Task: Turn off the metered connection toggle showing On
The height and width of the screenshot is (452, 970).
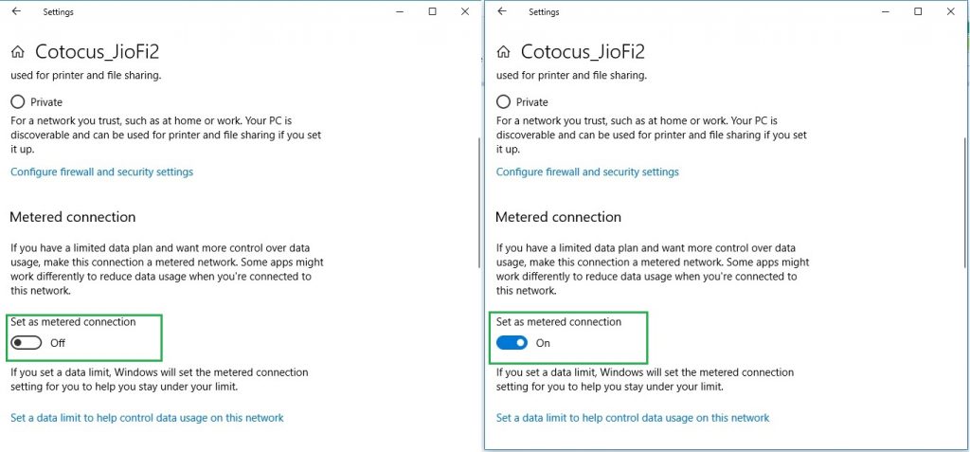Action: coord(512,343)
